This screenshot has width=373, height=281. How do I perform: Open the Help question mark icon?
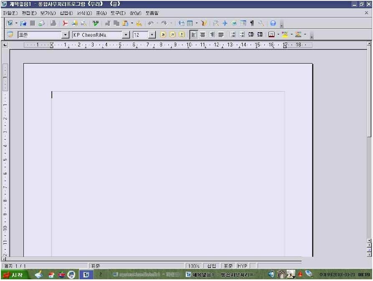tap(273, 23)
